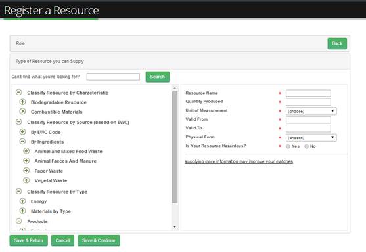Click Classify Resource by Type label

pyautogui.click(x=57, y=192)
